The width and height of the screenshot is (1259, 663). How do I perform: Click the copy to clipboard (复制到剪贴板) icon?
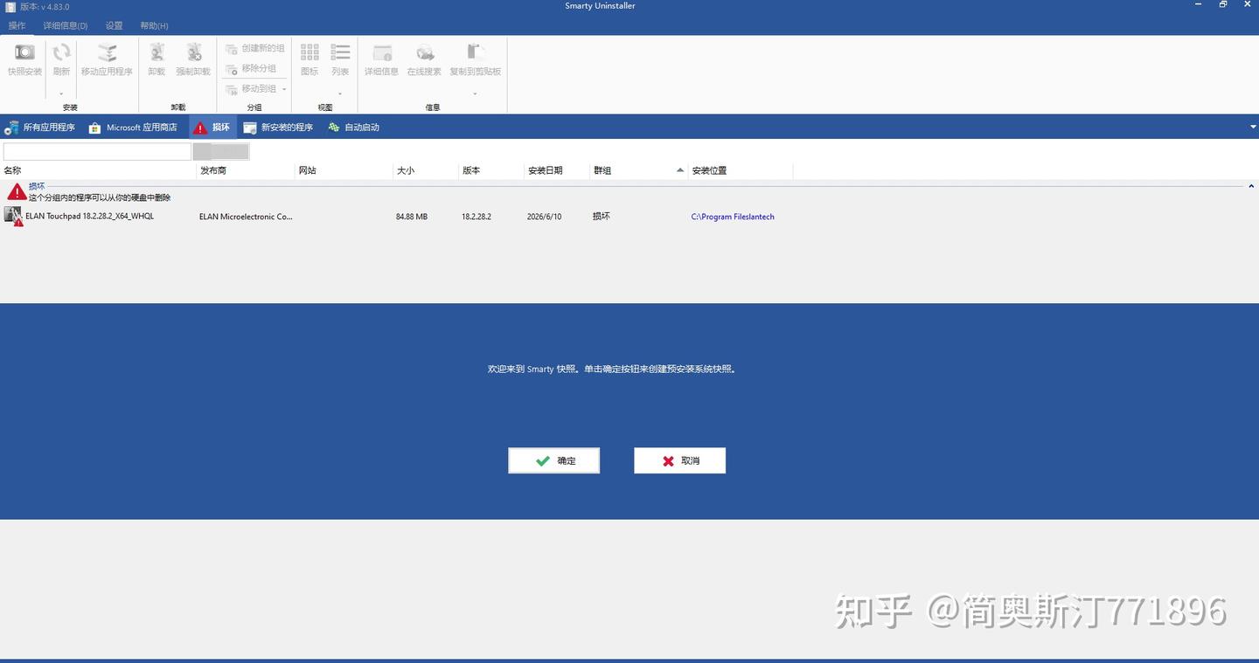pos(476,53)
